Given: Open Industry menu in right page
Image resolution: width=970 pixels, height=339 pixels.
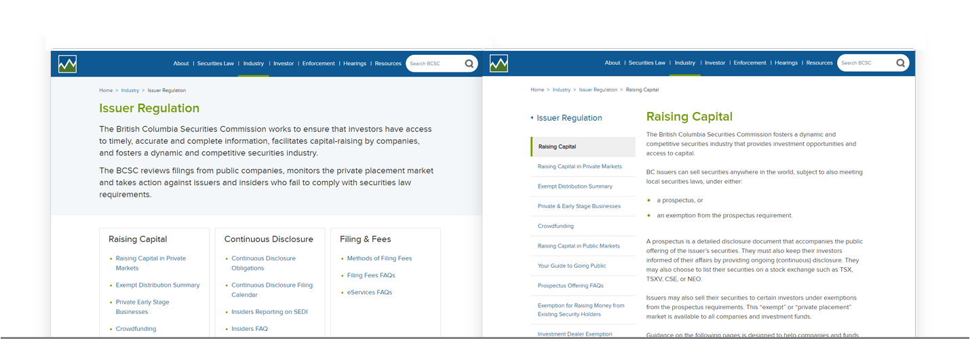Looking at the screenshot, I should click(685, 63).
